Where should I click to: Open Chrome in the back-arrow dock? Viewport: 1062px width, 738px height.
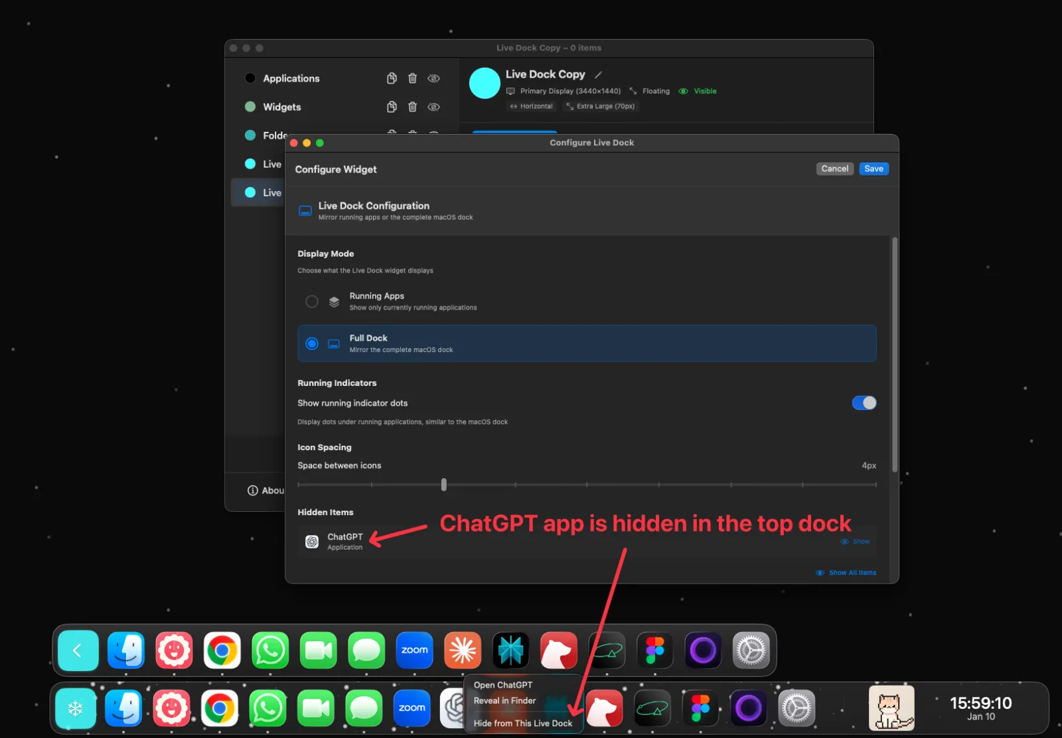(x=222, y=650)
